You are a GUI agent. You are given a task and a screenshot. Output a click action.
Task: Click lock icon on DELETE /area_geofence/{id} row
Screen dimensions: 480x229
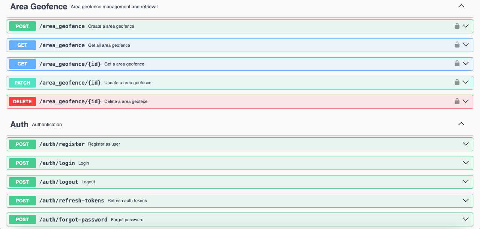pyautogui.click(x=457, y=101)
